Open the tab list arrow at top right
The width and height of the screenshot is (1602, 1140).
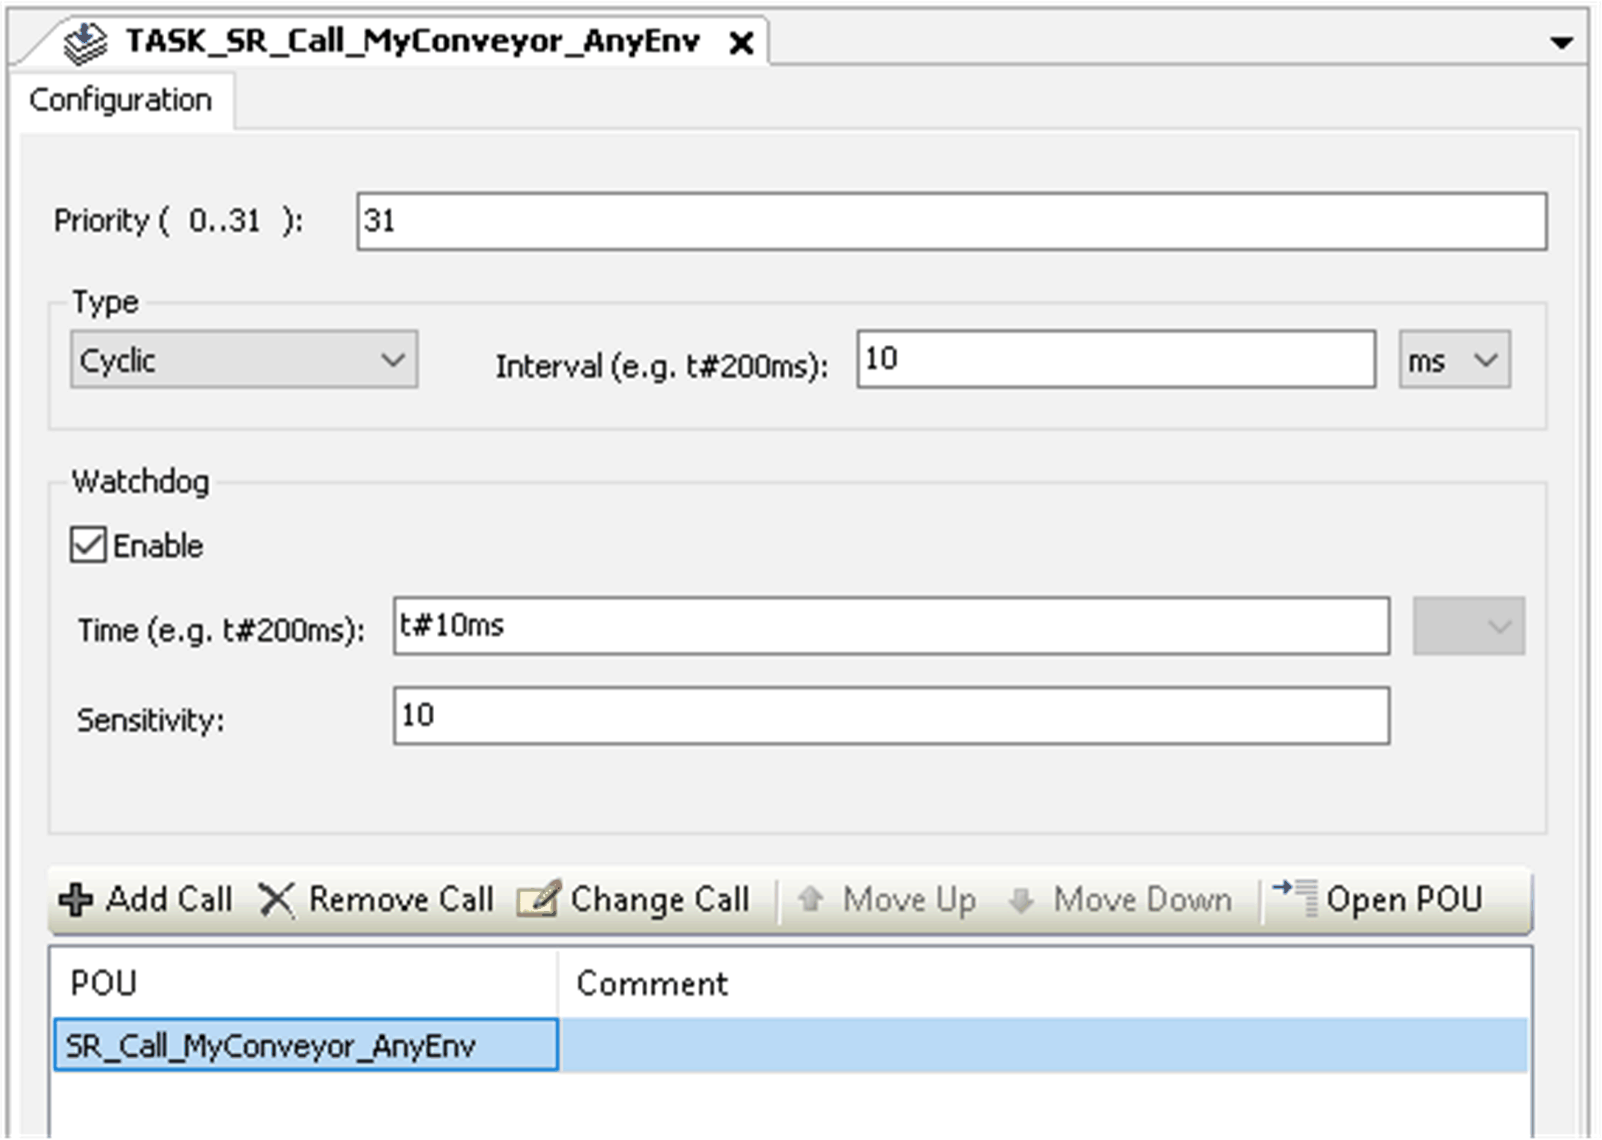click(1560, 44)
